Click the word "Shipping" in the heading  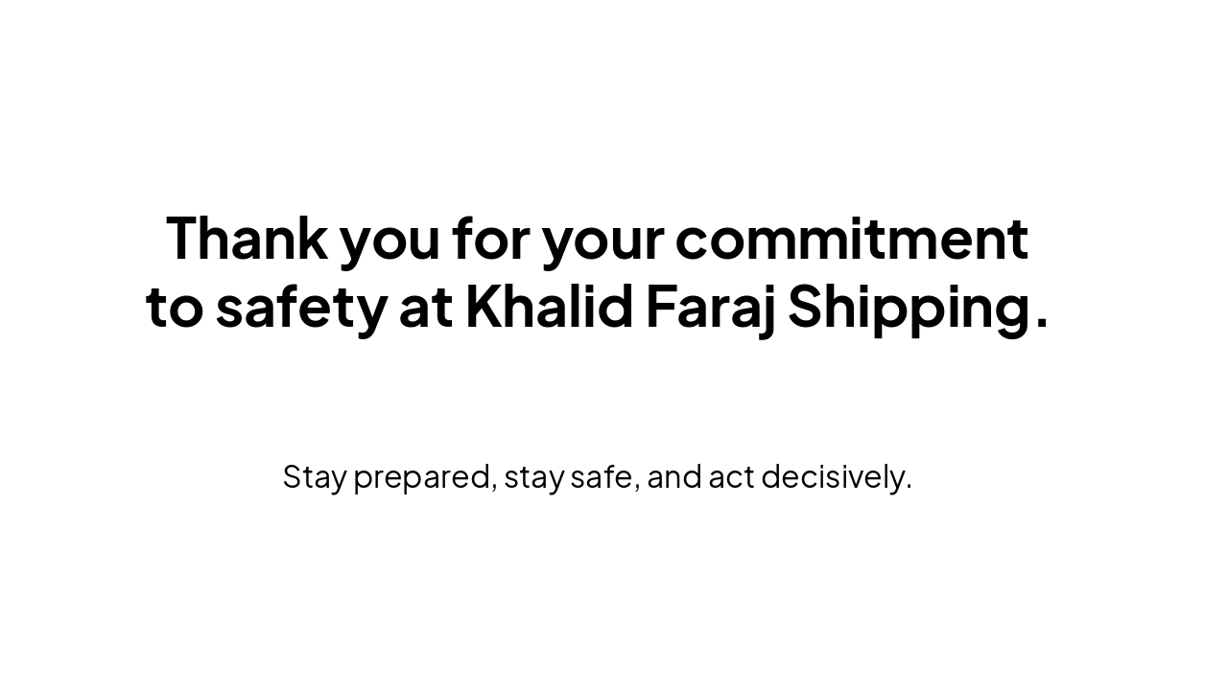tap(908, 307)
